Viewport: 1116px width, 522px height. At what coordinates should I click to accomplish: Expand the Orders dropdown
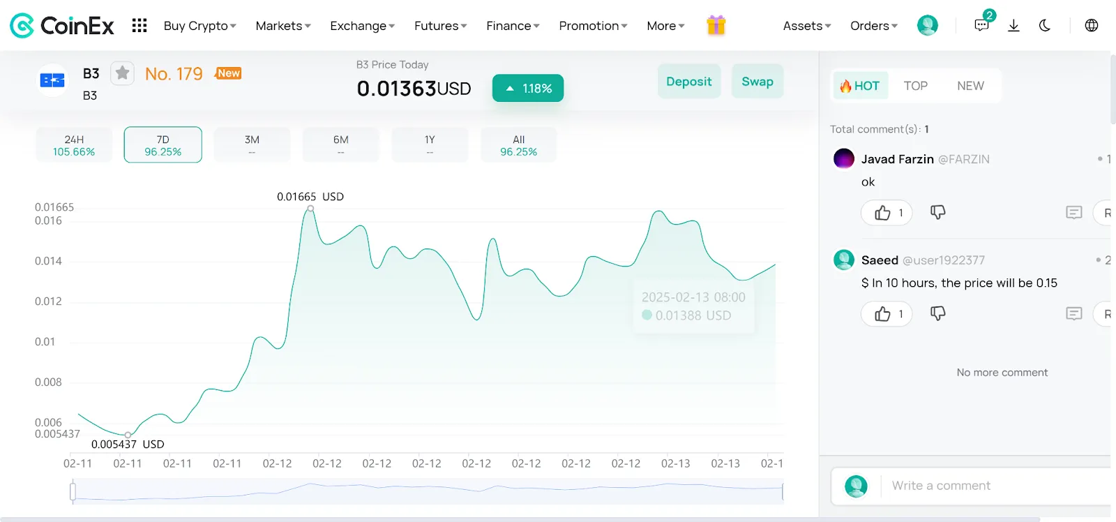873,26
